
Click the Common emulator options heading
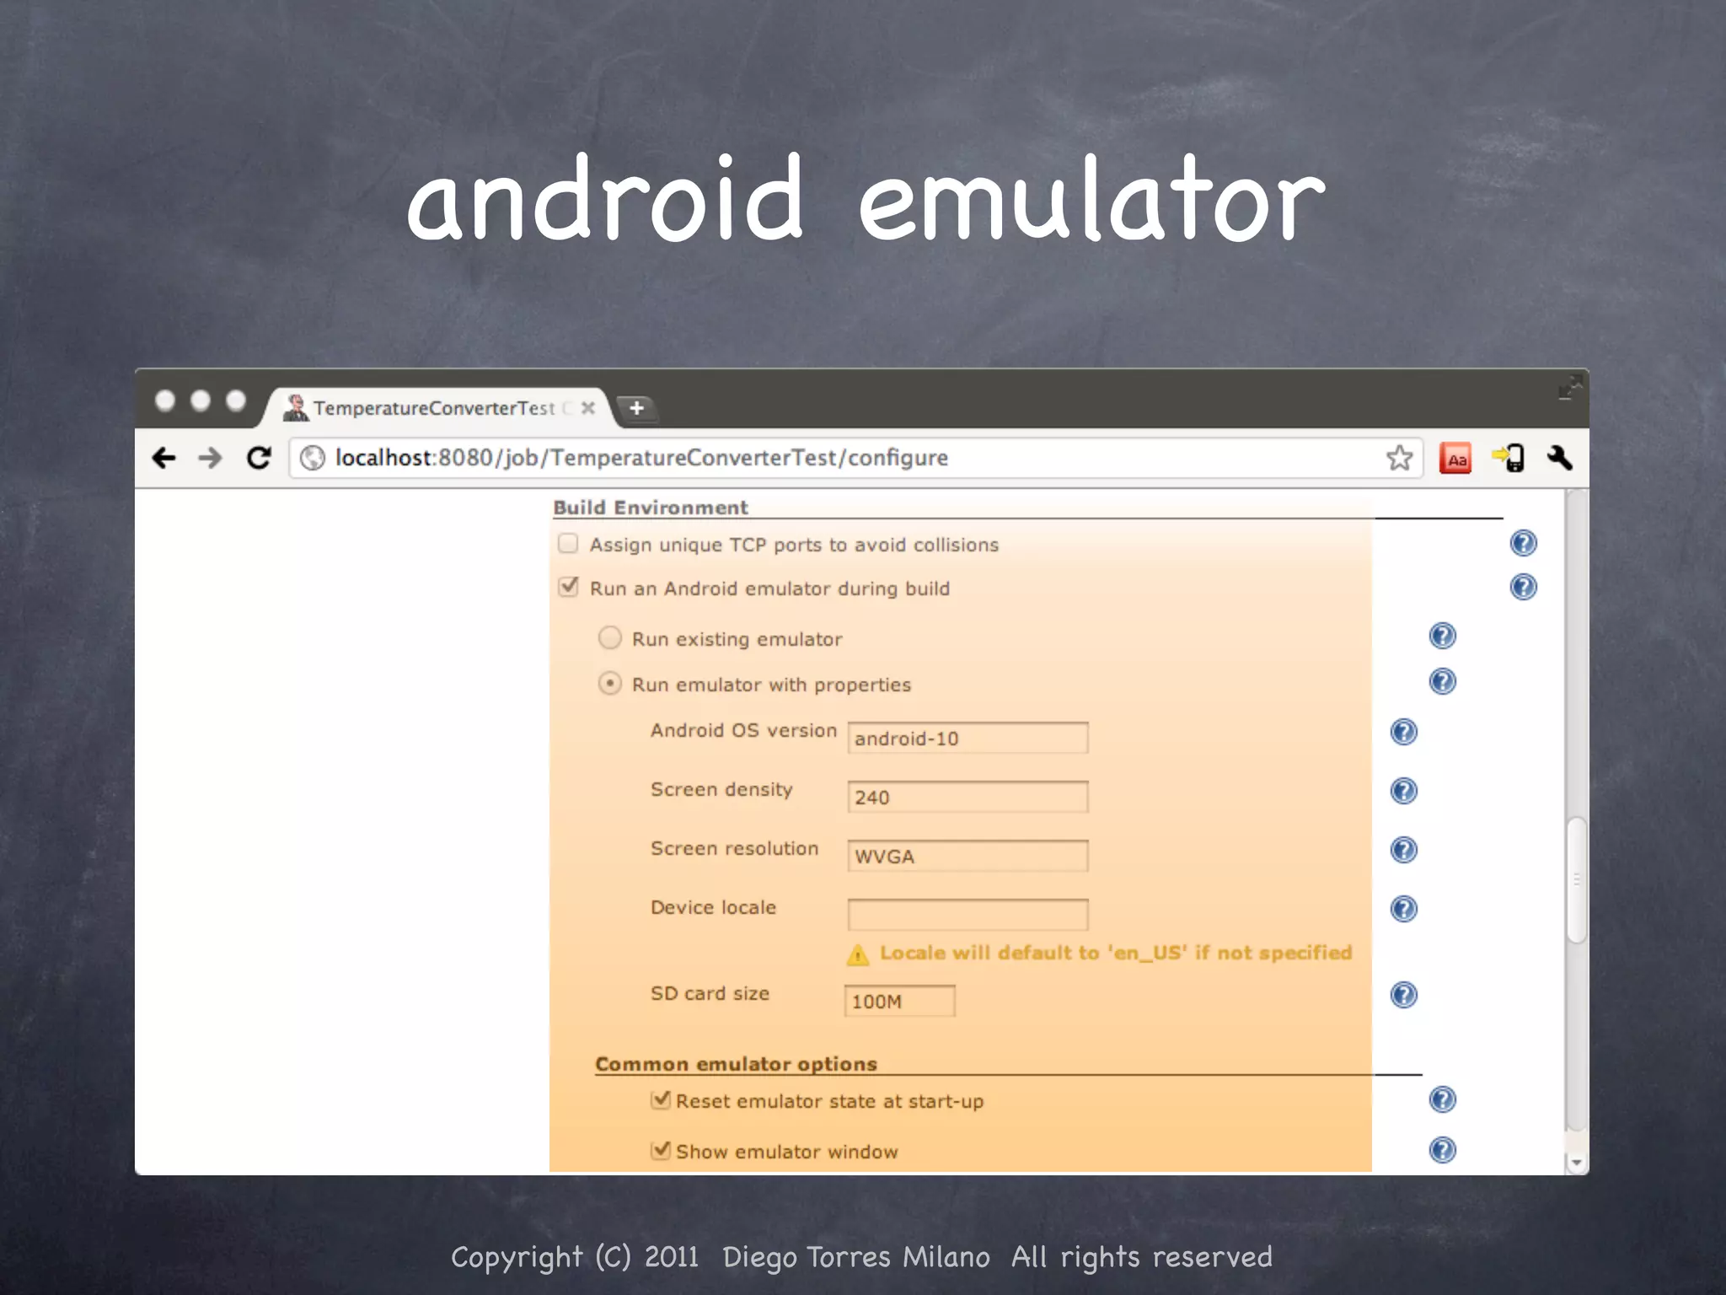(736, 1064)
